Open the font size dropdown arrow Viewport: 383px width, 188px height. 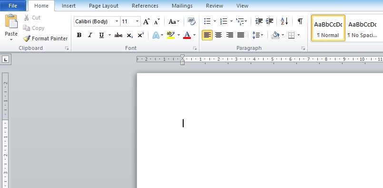pyautogui.click(x=137, y=21)
